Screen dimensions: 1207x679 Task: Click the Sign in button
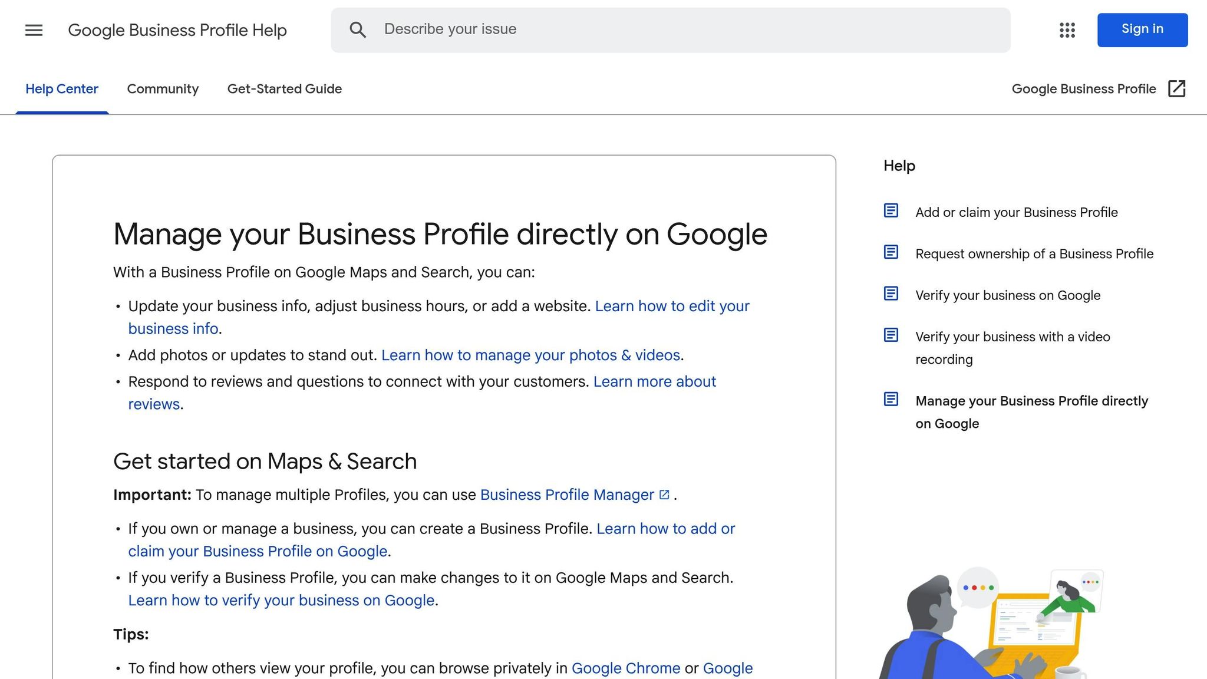pyautogui.click(x=1142, y=29)
